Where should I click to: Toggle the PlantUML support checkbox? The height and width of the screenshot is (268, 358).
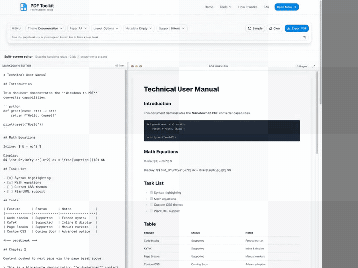(x=151, y=211)
